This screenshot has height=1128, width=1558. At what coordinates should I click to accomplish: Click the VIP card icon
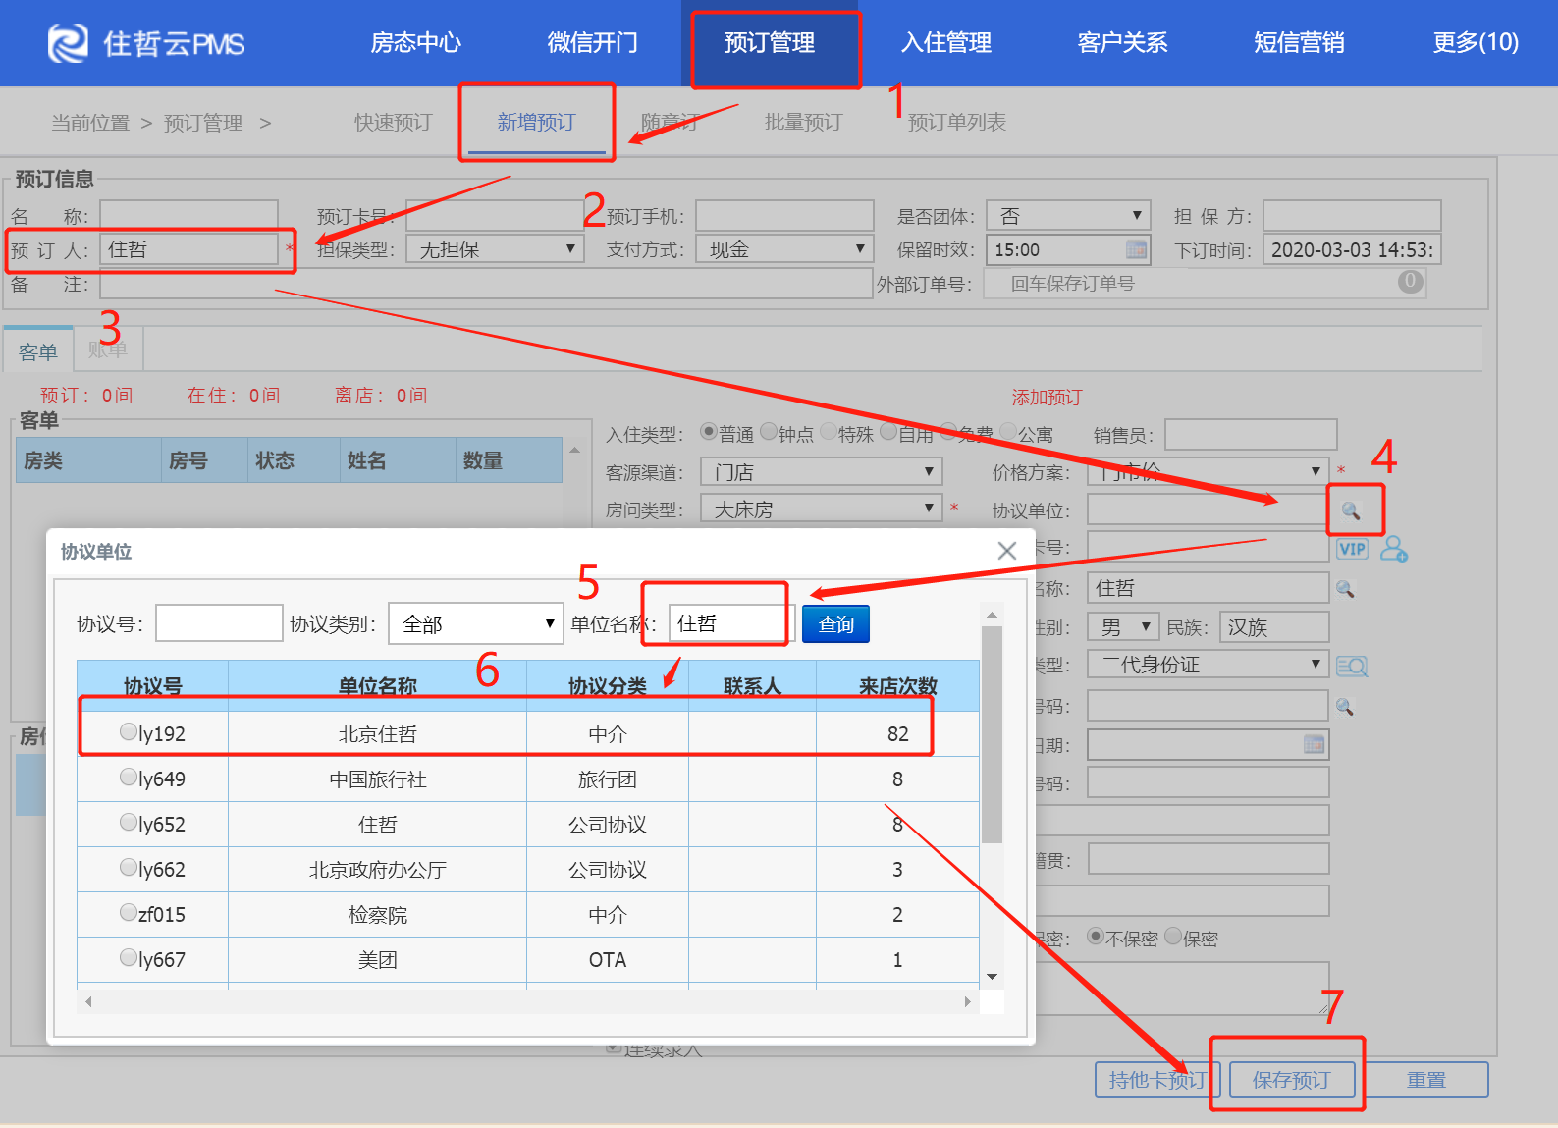1352,549
